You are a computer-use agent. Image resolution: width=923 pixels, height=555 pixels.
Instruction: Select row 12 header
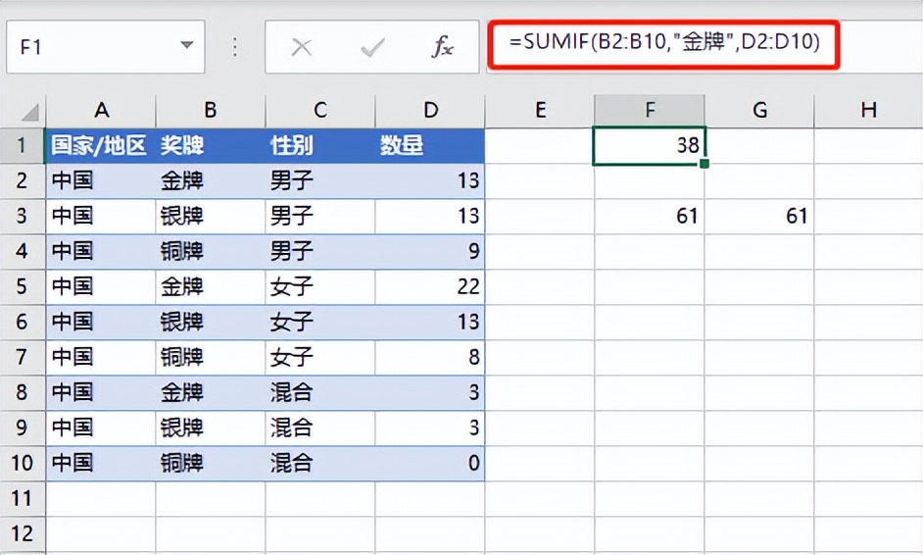click(x=23, y=534)
